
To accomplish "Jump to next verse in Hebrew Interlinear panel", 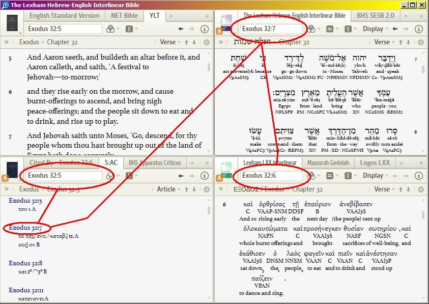I will tap(408, 42).
